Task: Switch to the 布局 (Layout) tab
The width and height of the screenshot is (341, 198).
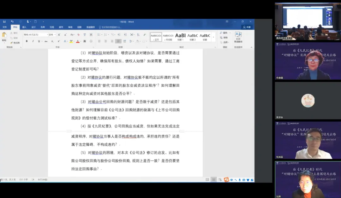Action: [x=42, y=27]
